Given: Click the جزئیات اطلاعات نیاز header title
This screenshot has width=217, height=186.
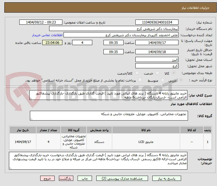Looking at the screenshot, I should point(195,8).
